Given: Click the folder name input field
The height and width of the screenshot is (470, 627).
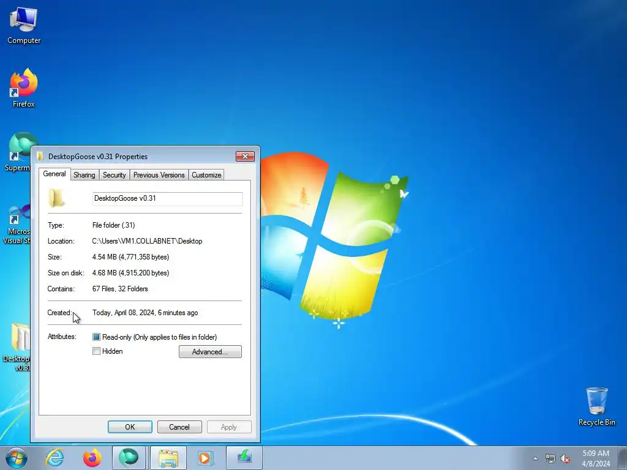Looking at the screenshot, I should (168, 199).
